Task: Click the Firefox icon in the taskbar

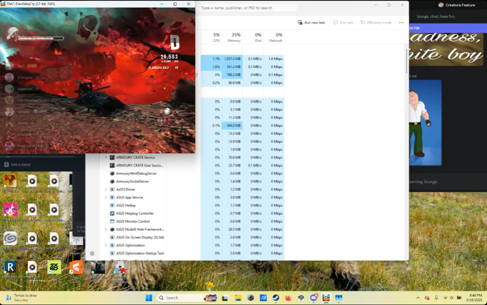Action: (288, 298)
